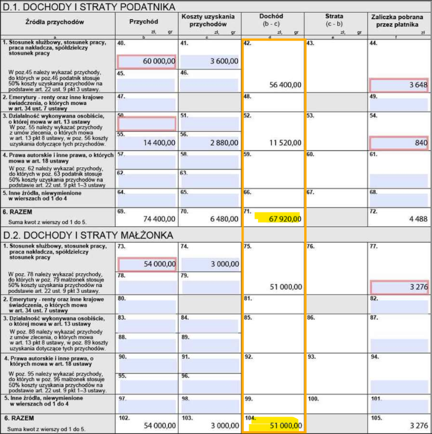Click the empty spouse field 78
432x434 pixels.
click(147, 287)
